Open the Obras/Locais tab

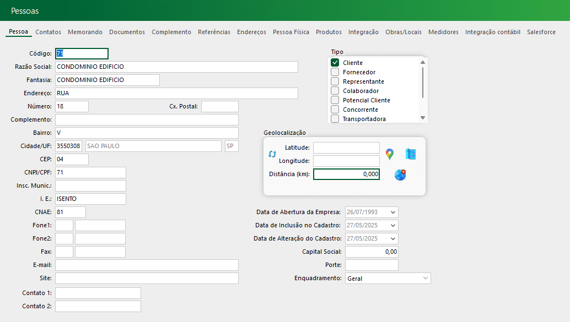click(x=404, y=32)
